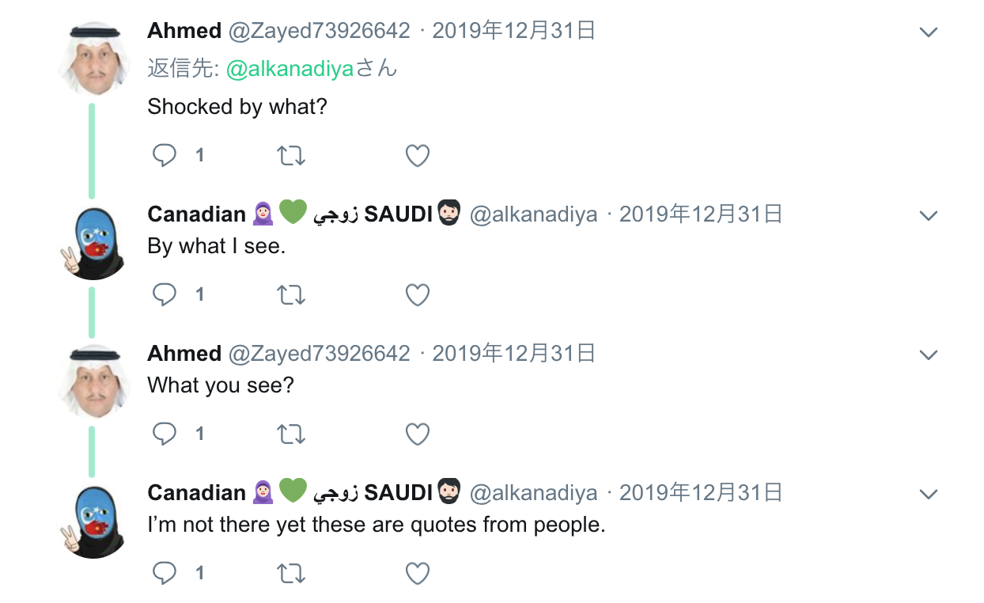Like the "By what I see." tweet

pos(417,295)
